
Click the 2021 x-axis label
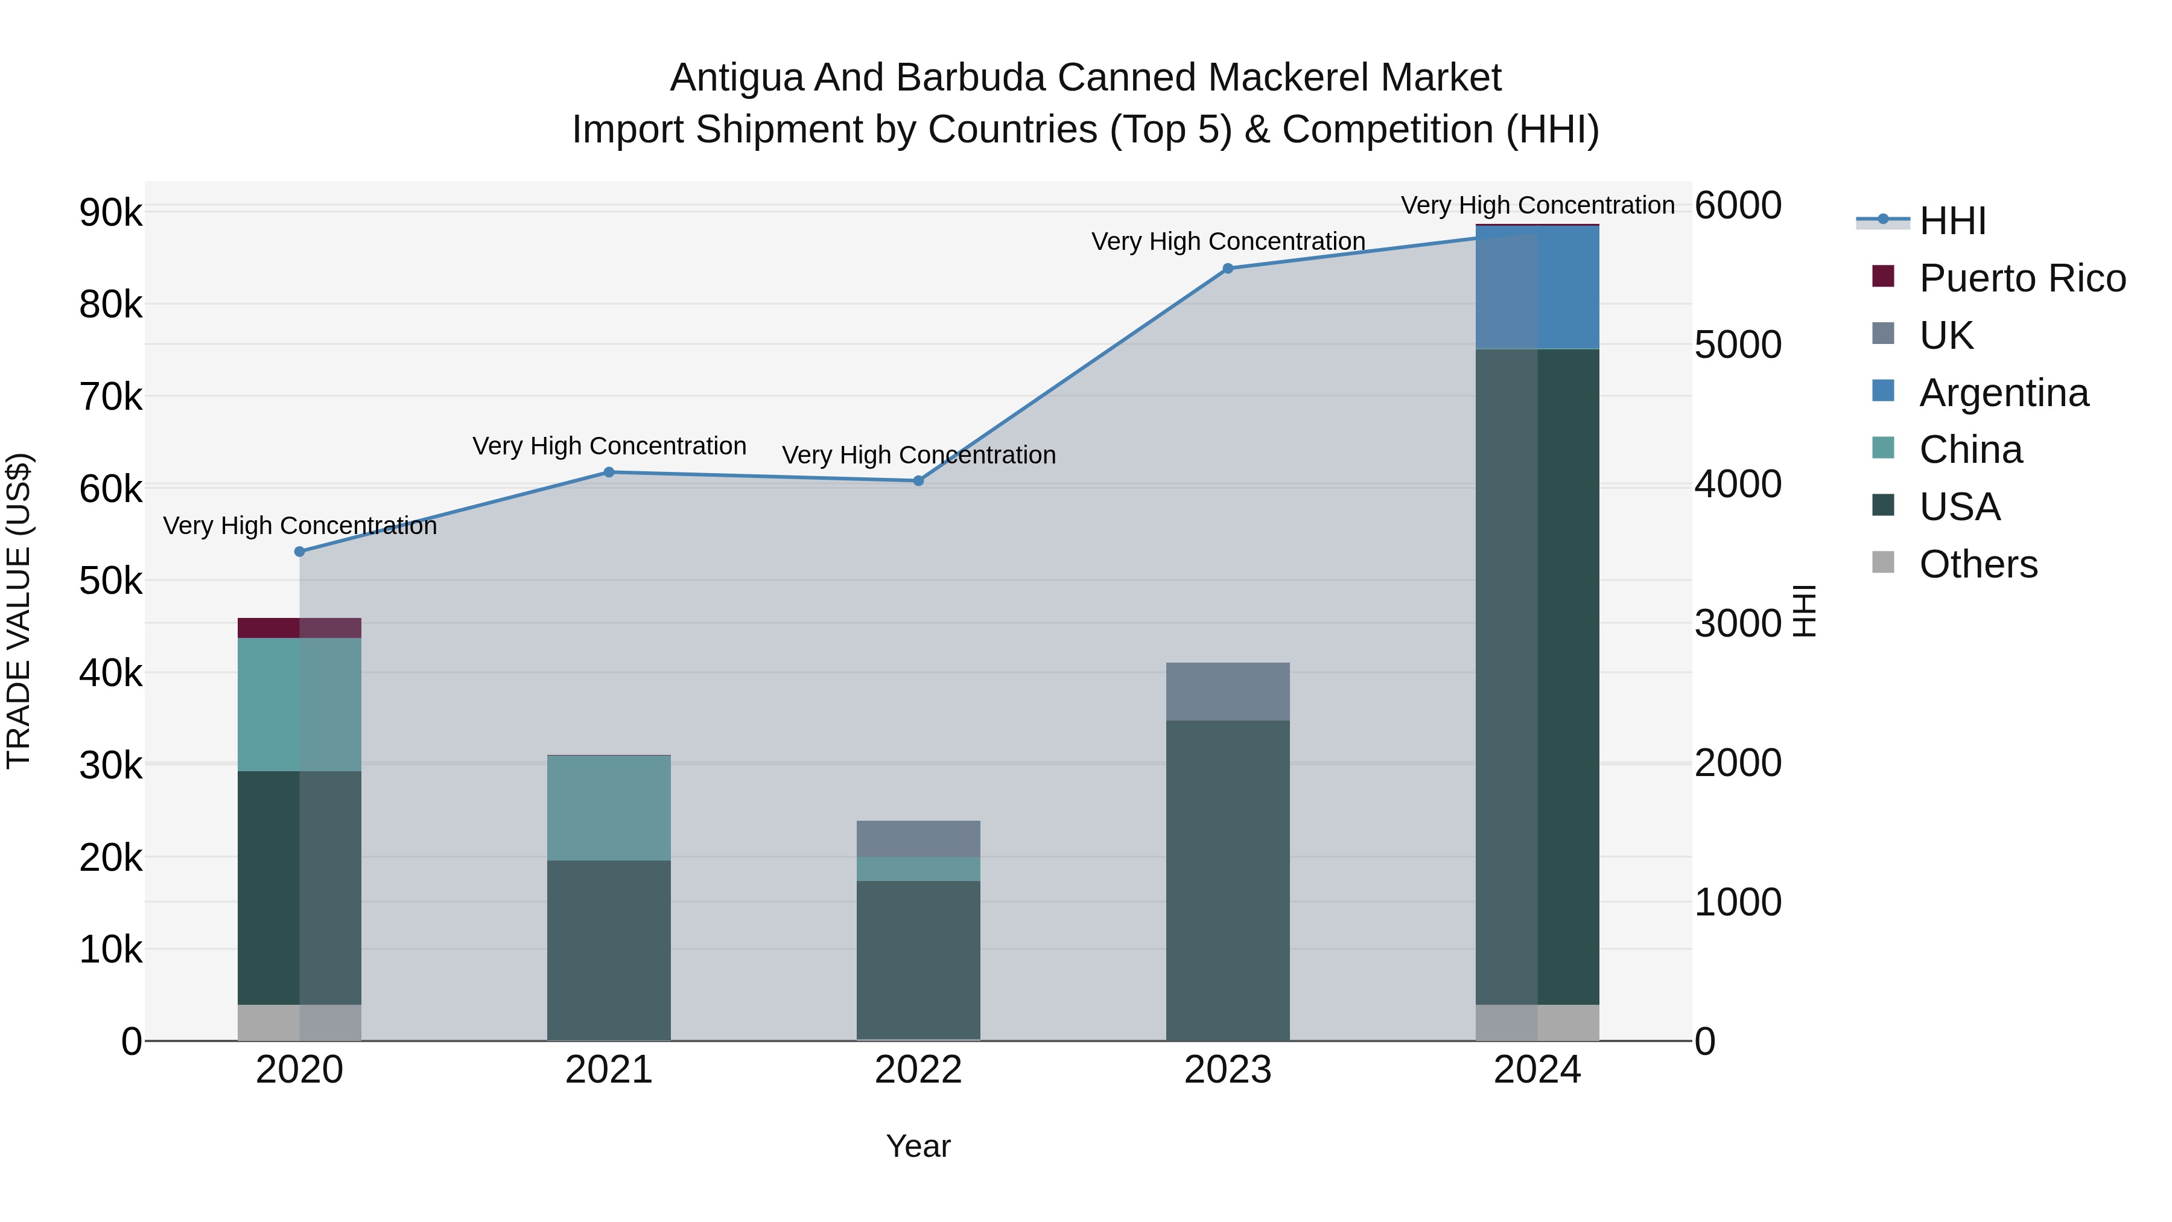609,1070
